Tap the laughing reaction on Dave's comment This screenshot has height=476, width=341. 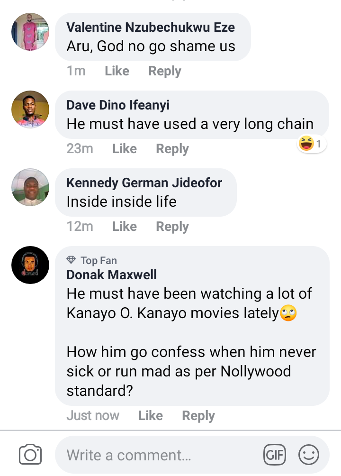coord(312,144)
